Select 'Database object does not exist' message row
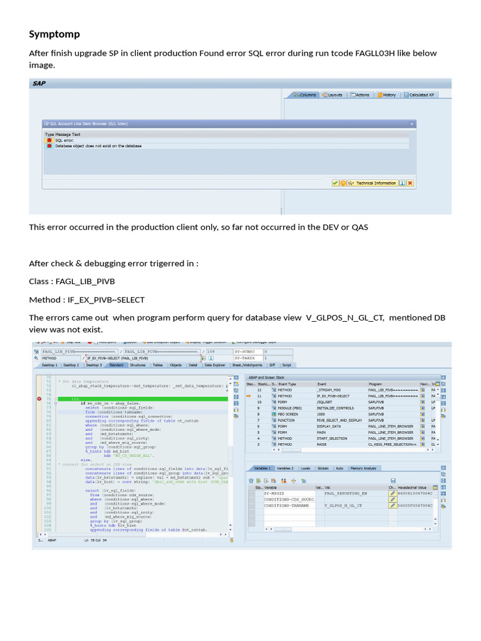Screen dimensions: 481x641 point(227,146)
